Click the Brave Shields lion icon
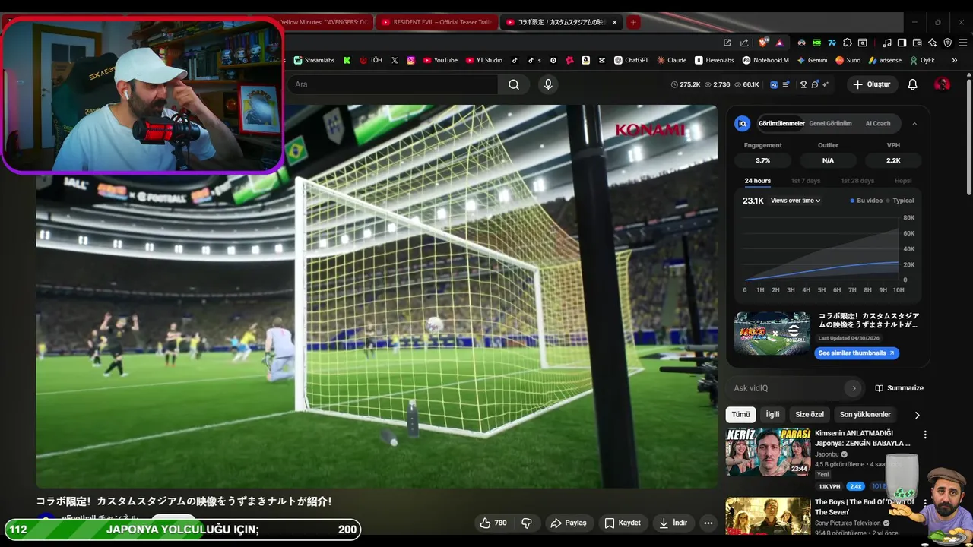 coord(763,43)
